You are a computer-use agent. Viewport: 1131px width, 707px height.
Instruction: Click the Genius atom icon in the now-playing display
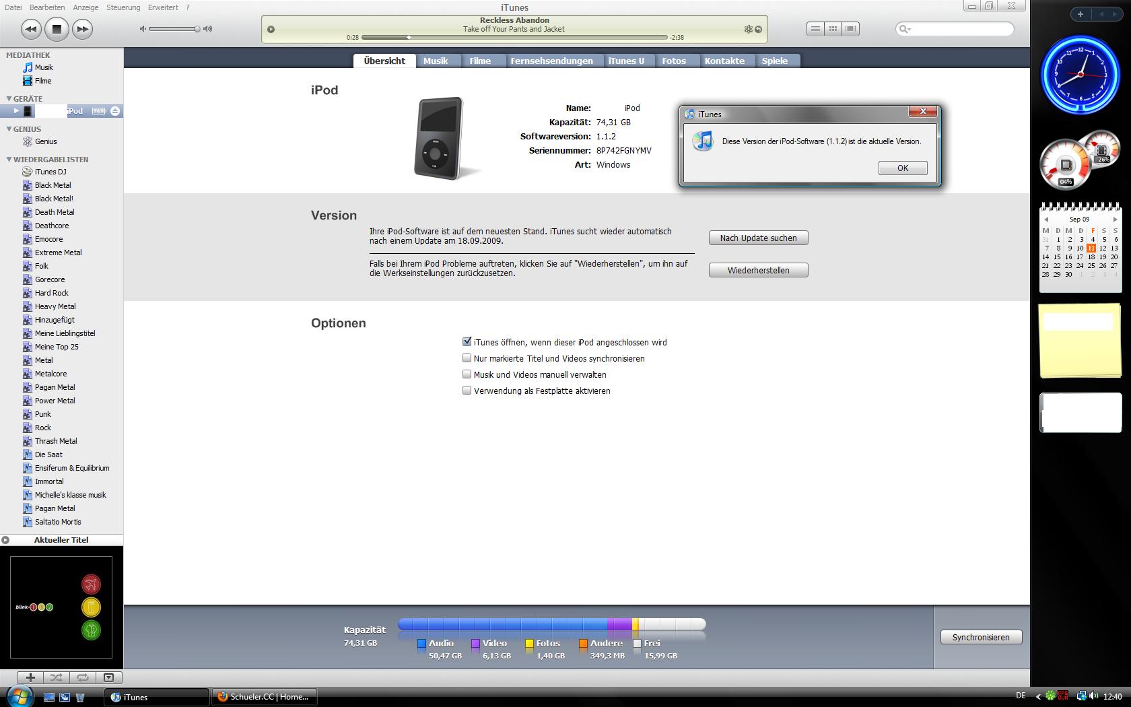pyautogui.click(x=748, y=29)
